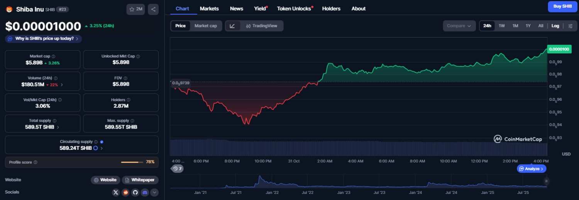Expand Volume (24h) details chevron
Viewport: 579px width, 200px height.
click(62, 85)
